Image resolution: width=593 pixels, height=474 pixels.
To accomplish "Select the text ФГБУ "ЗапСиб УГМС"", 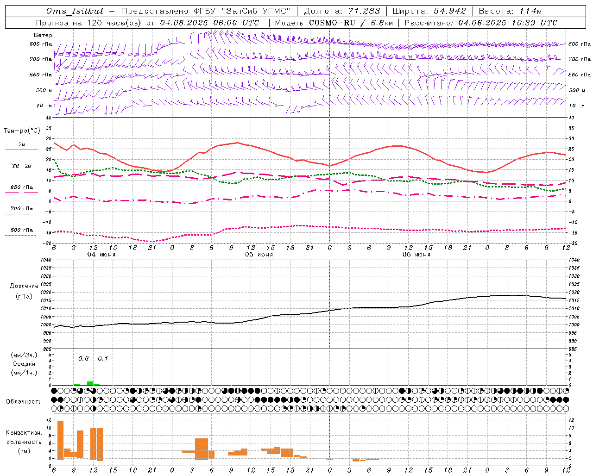I will 242,11.
